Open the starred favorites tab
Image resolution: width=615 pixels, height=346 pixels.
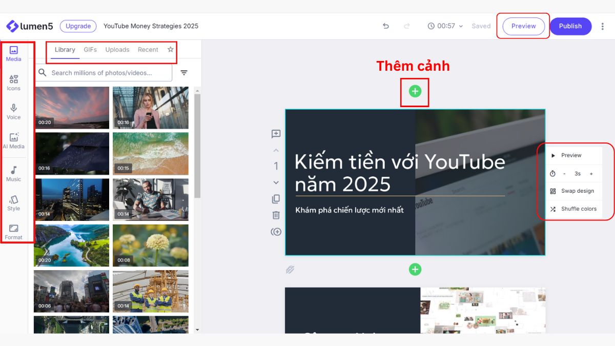pyautogui.click(x=171, y=50)
